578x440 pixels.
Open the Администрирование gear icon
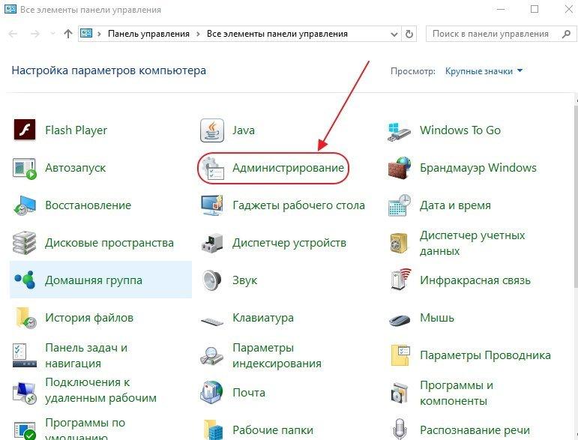click(x=213, y=168)
